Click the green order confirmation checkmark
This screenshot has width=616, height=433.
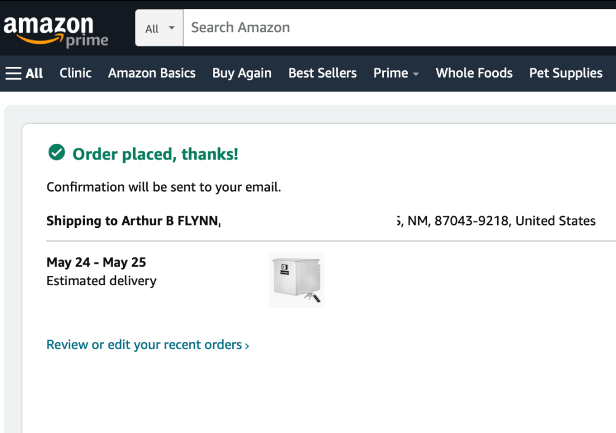pos(57,152)
